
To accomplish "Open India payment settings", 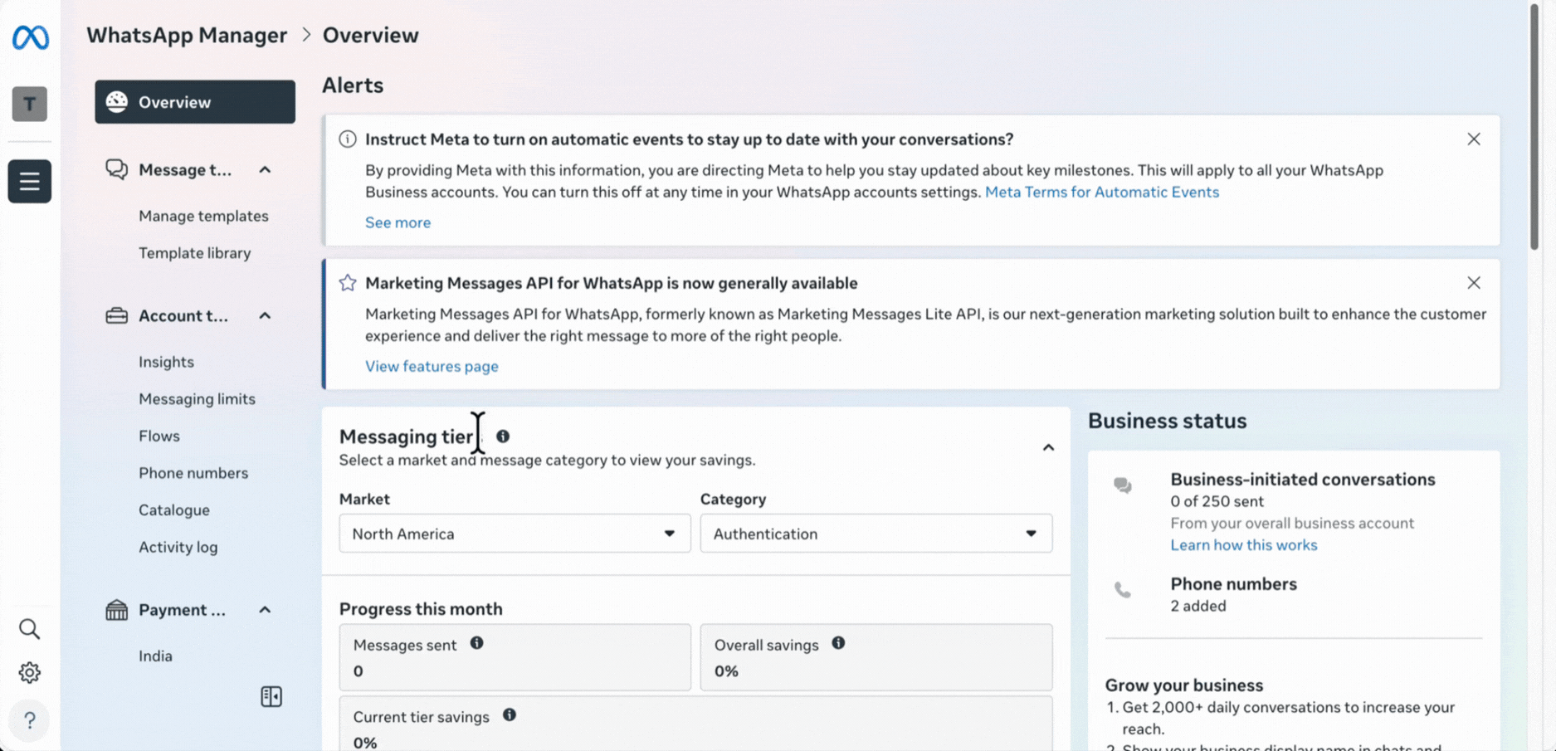I will pyautogui.click(x=155, y=656).
